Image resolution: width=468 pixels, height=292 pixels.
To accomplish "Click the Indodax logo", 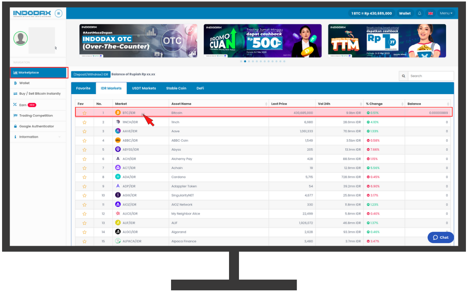I will point(32,13).
